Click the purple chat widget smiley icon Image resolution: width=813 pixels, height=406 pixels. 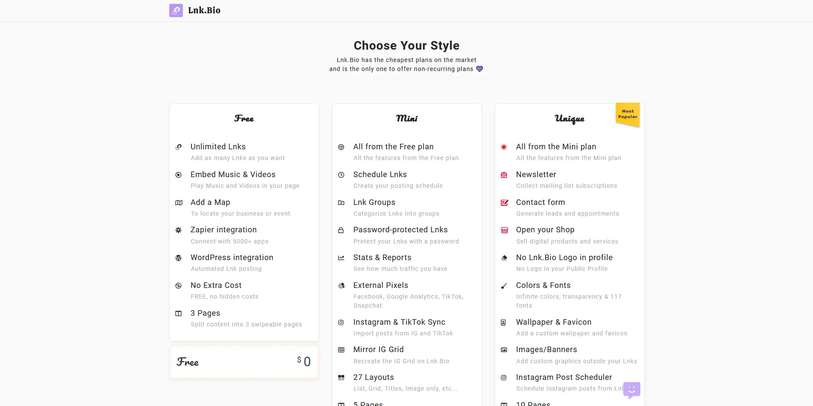click(632, 390)
